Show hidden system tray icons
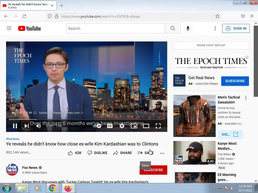This screenshot has width=258, height=193. pyautogui.click(x=214, y=188)
